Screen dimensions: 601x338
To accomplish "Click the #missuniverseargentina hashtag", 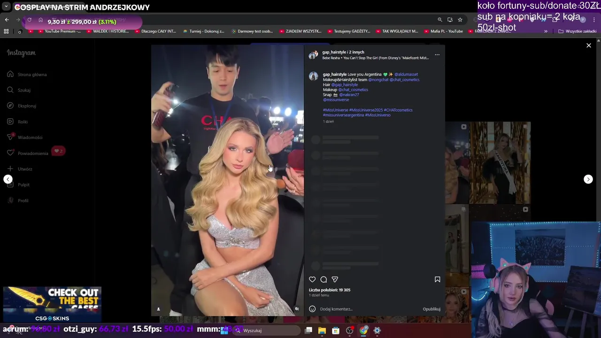I will pos(343,115).
